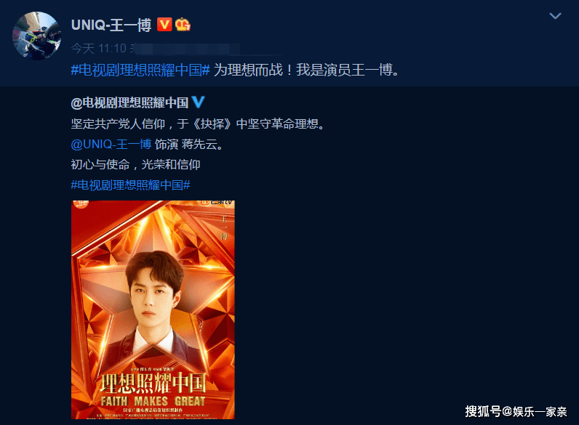The width and height of the screenshot is (579, 425).
Task: Click the blue @UNIQ-王一博 mention
Action: (x=111, y=144)
